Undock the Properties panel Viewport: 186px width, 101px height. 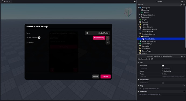point(182,56)
